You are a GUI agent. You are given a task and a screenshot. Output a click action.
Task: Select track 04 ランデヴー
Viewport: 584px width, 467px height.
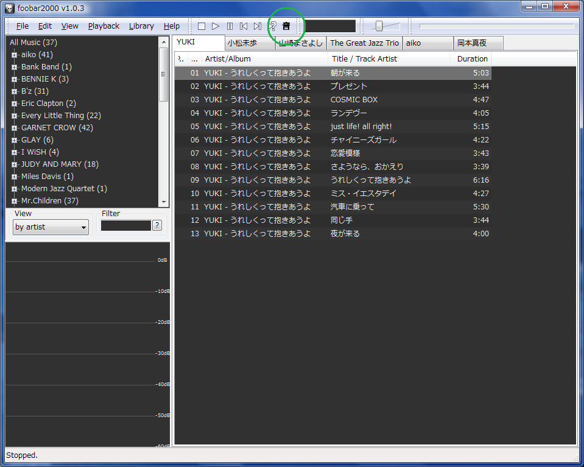(333, 113)
